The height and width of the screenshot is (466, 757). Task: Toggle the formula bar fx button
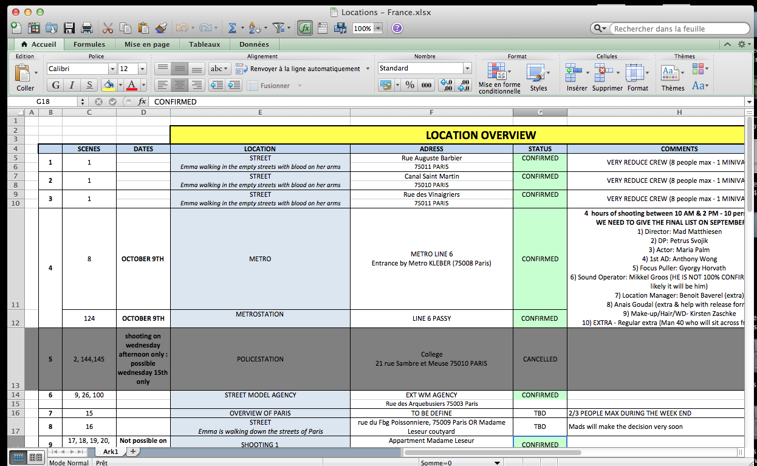305,28
